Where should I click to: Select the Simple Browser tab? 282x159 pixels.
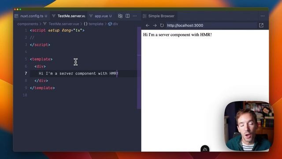click(159, 16)
